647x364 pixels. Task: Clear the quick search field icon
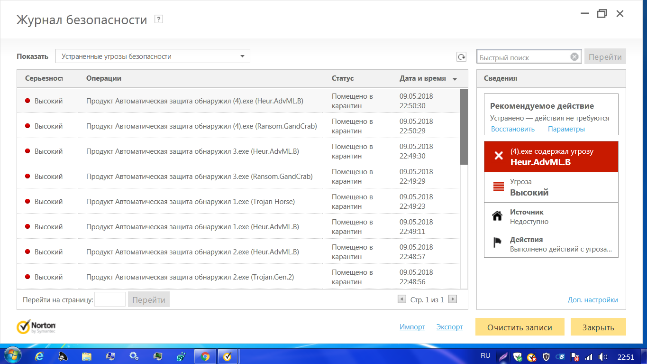click(x=574, y=57)
